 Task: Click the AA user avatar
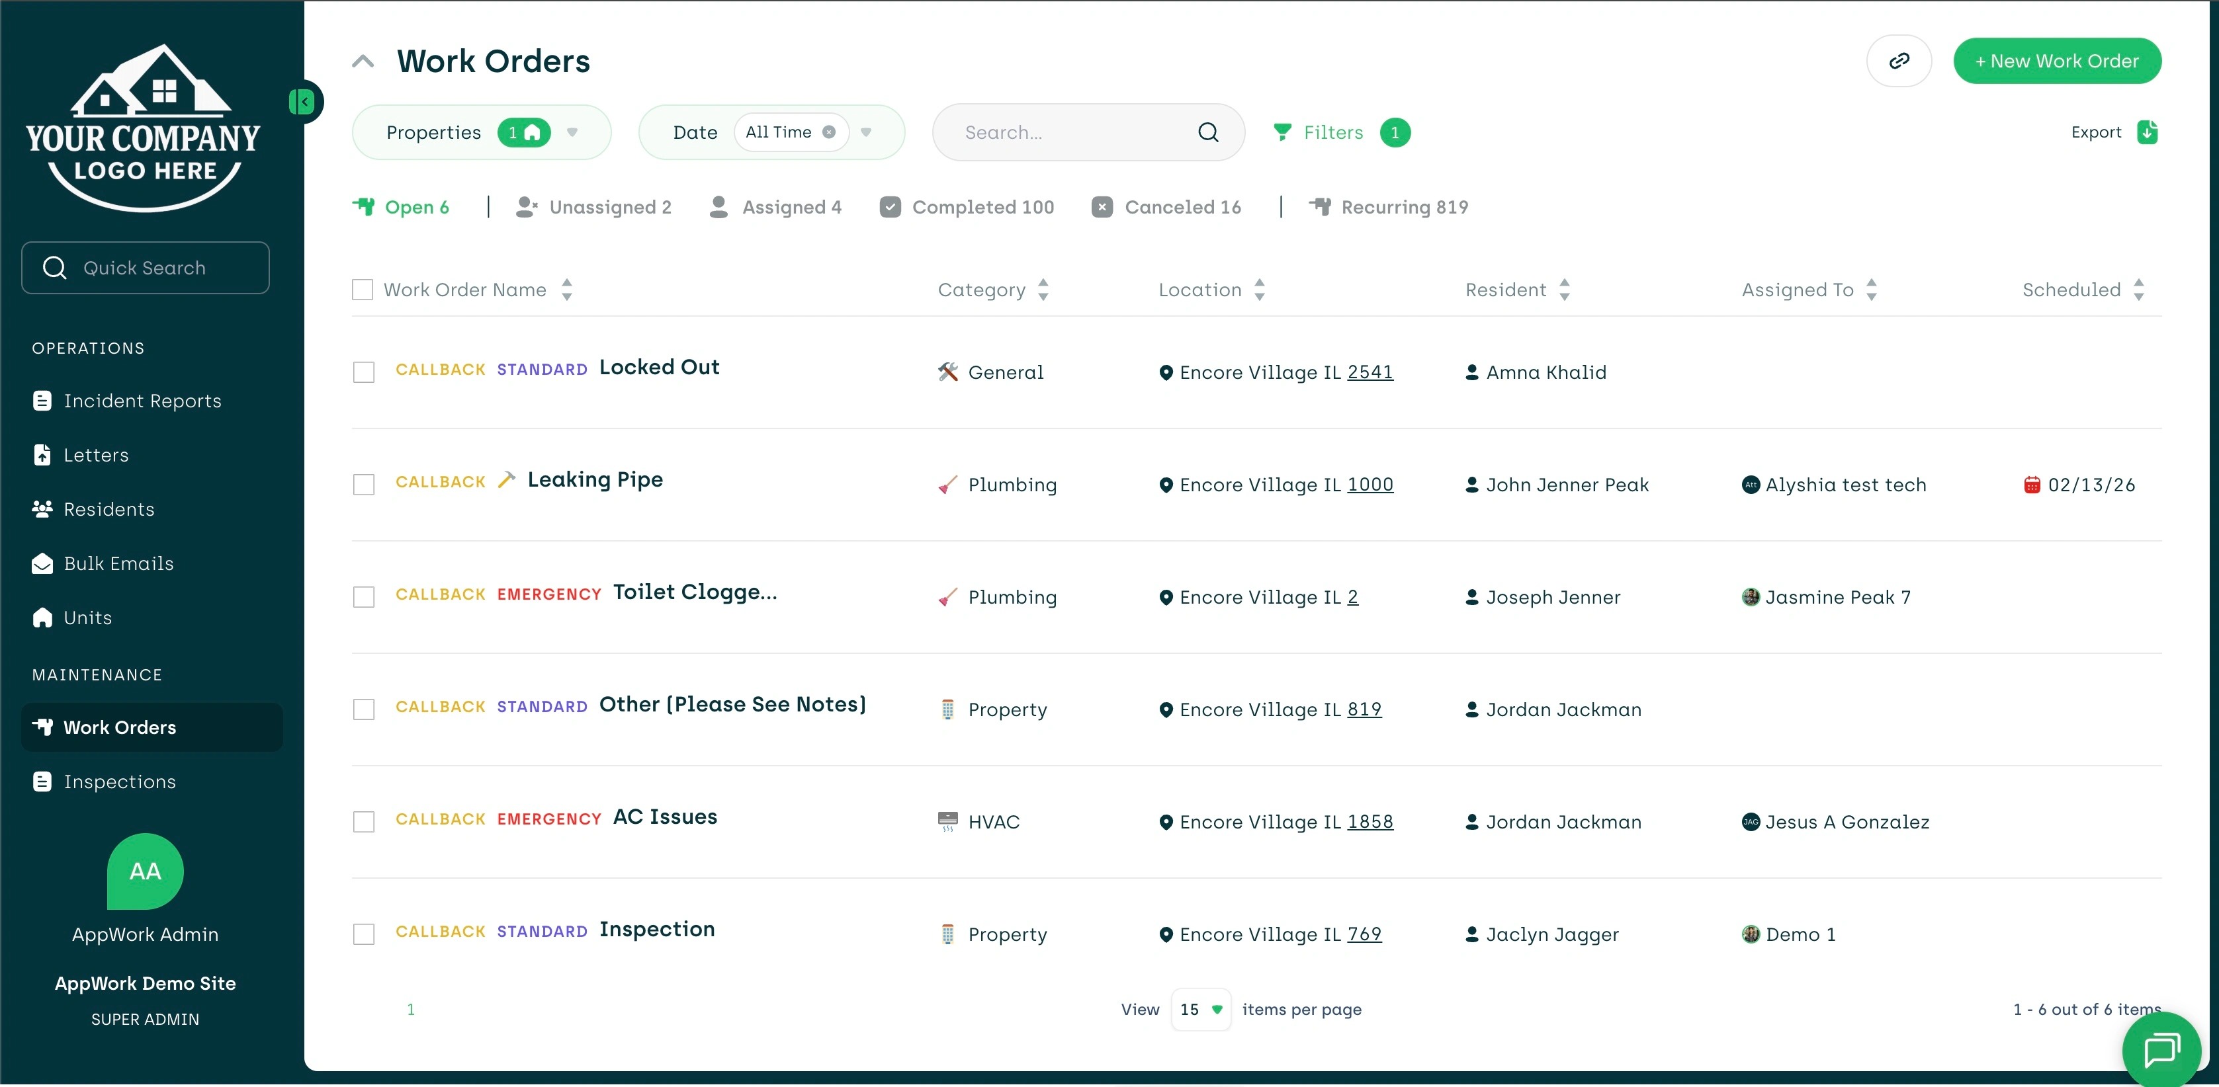pyautogui.click(x=145, y=871)
